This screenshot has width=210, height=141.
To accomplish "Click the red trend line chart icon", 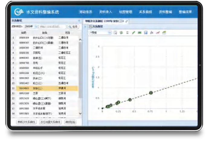I will coord(158,33).
